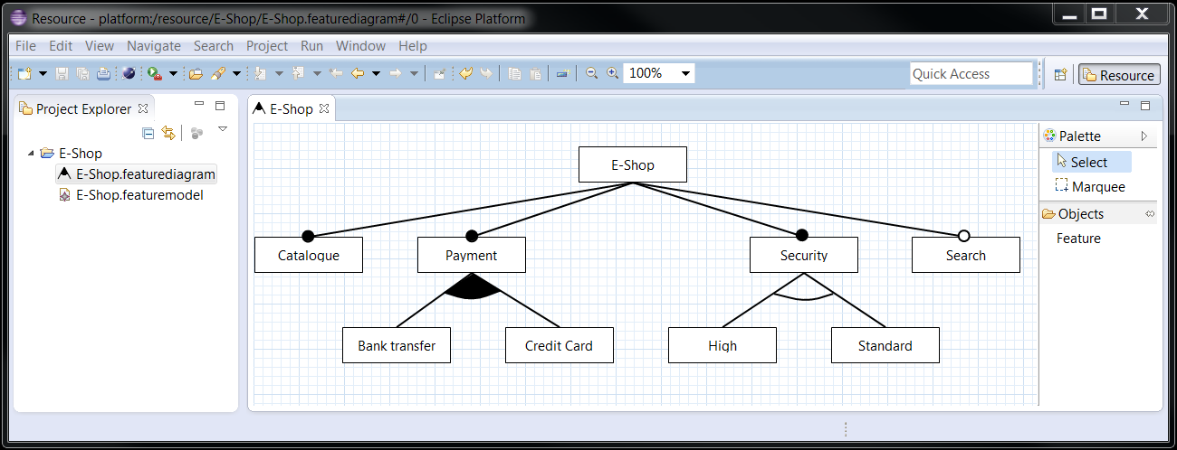
Task: Click the Next Annotation toolbar icon
Action: point(261,74)
